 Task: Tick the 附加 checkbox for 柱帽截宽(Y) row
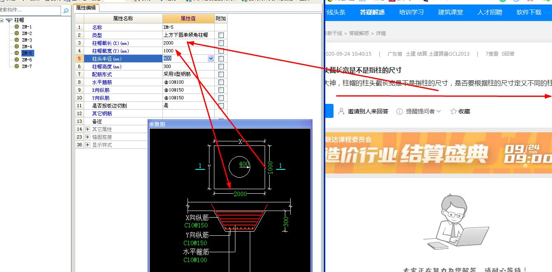(x=221, y=51)
